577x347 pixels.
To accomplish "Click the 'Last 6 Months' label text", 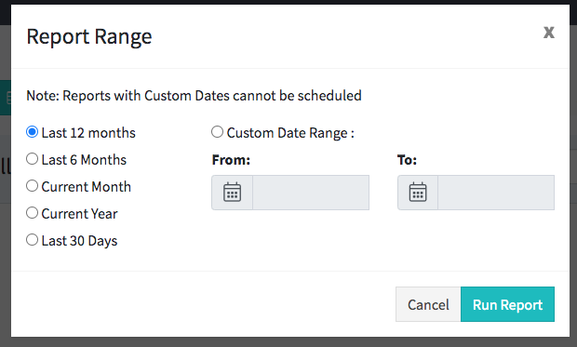I will (x=84, y=160).
